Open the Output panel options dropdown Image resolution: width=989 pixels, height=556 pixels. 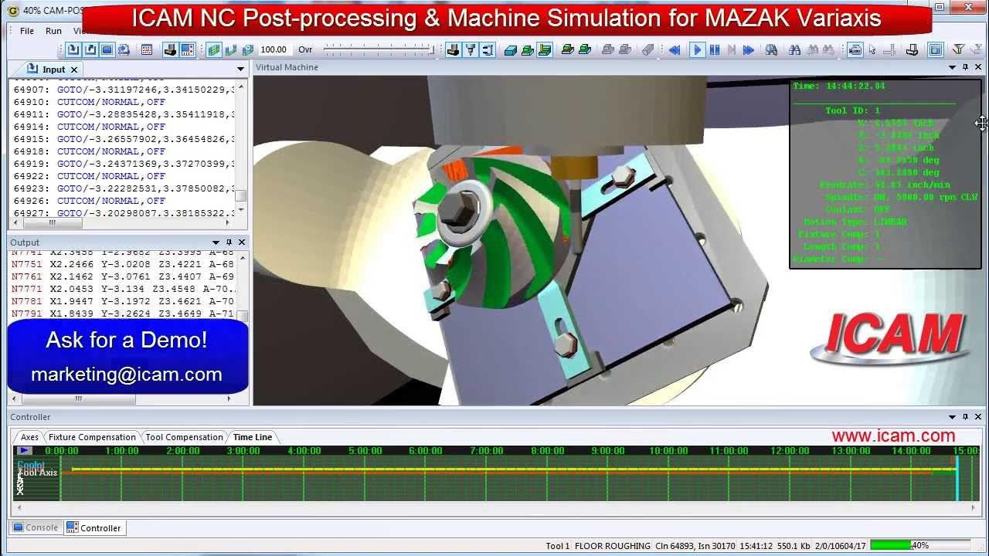pos(216,242)
